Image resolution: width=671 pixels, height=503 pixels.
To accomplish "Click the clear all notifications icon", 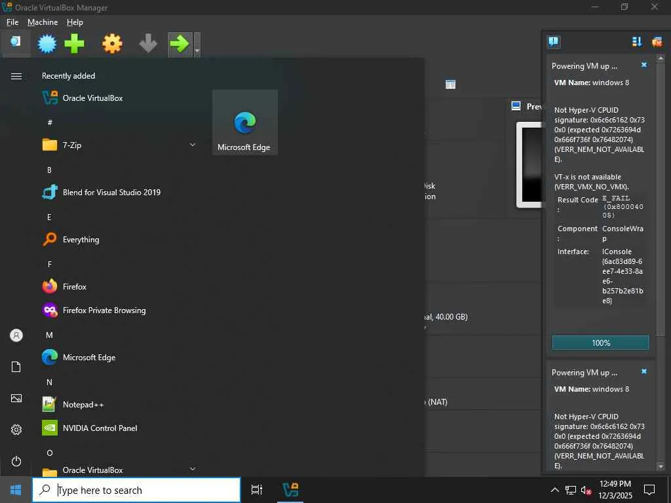I will [x=657, y=41].
